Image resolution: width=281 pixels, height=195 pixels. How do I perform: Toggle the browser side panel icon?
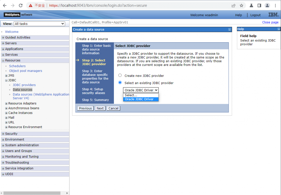[259, 5]
